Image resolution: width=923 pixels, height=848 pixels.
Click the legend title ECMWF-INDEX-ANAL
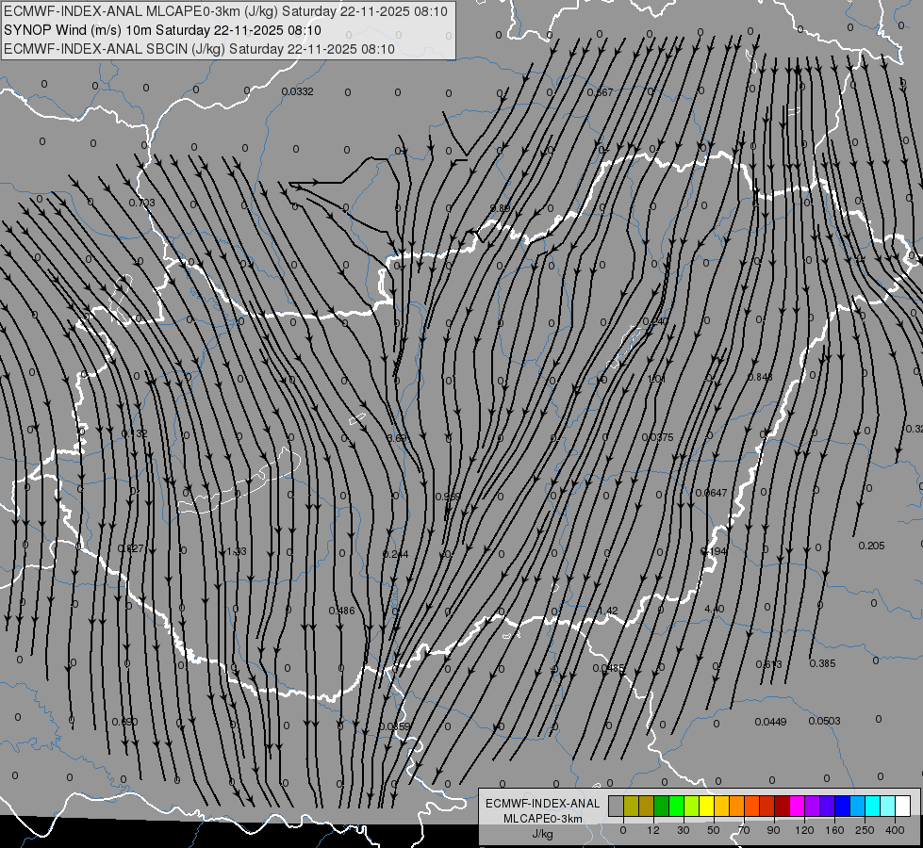pyautogui.click(x=542, y=804)
